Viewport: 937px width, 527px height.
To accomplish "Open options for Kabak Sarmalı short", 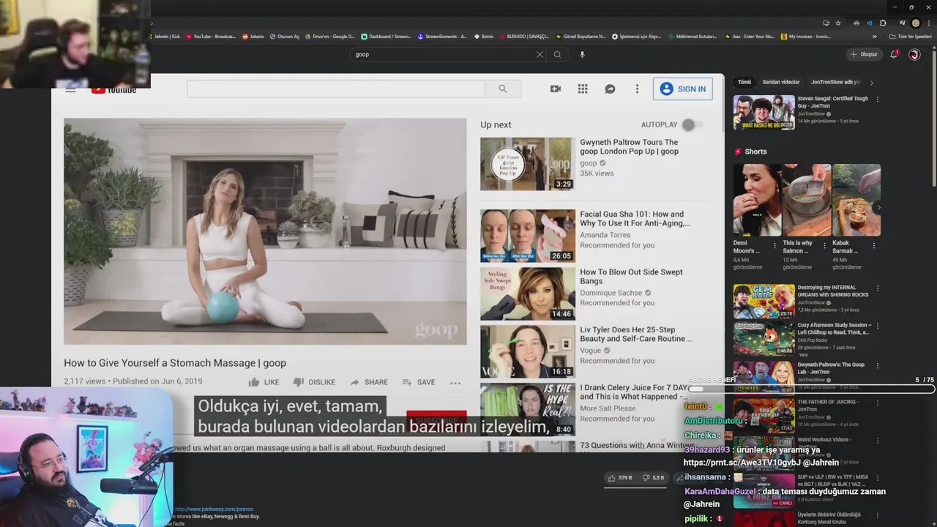I will pyautogui.click(x=874, y=246).
